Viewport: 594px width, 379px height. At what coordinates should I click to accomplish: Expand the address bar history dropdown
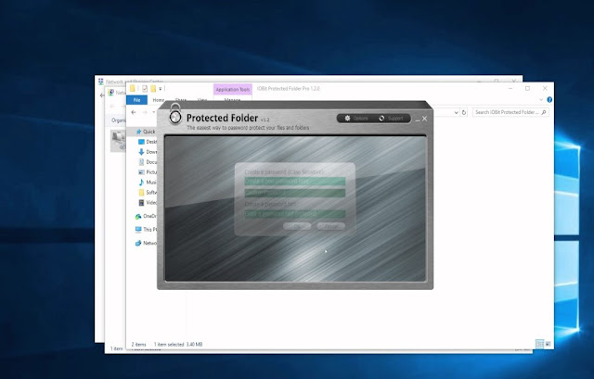[x=456, y=112]
